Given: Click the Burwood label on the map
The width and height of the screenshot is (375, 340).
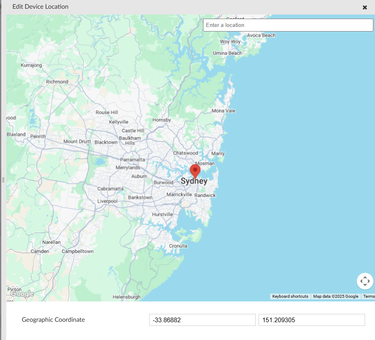Looking at the screenshot, I should [x=163, y=182].
